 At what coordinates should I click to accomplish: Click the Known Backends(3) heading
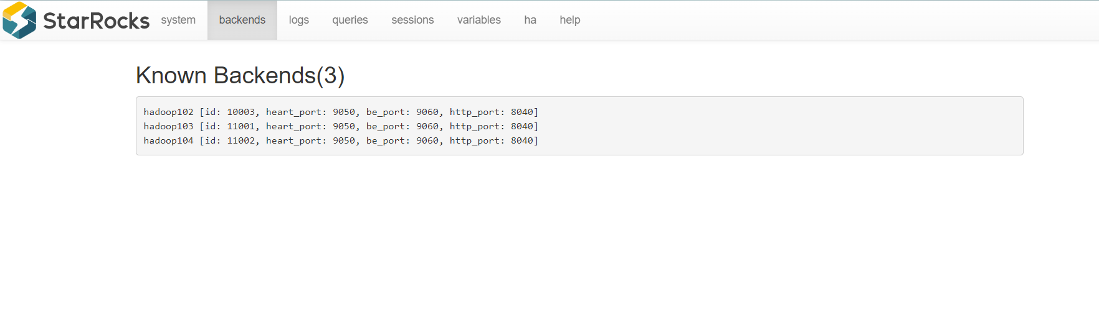point(240,75)
